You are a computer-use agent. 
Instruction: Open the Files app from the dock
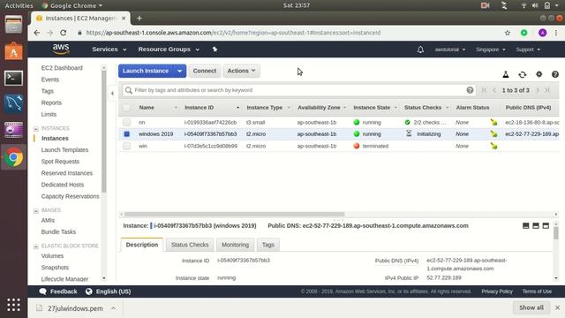[14, 26]
